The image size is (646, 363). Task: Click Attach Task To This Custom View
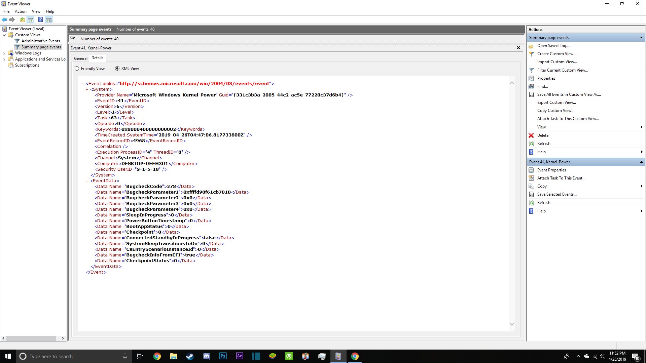[568, 119]
